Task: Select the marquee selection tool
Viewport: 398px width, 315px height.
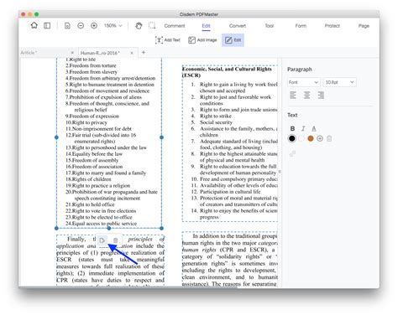Action: point(152,26)
